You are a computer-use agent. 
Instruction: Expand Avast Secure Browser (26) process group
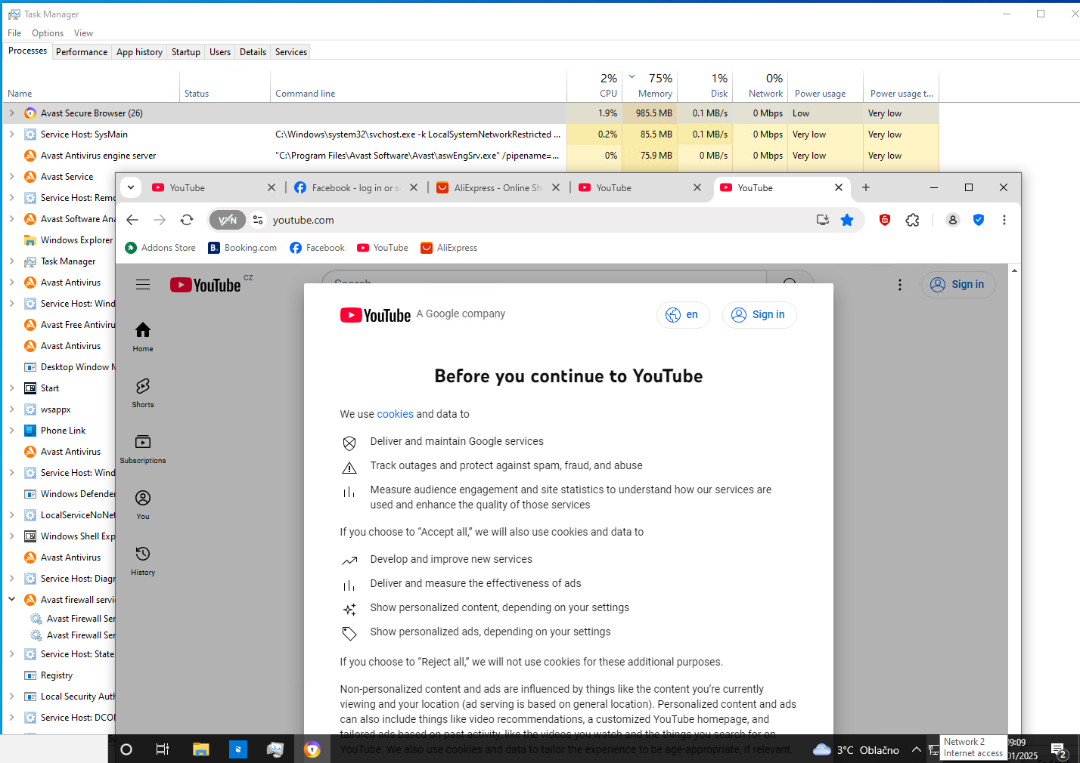coord(11,113)
